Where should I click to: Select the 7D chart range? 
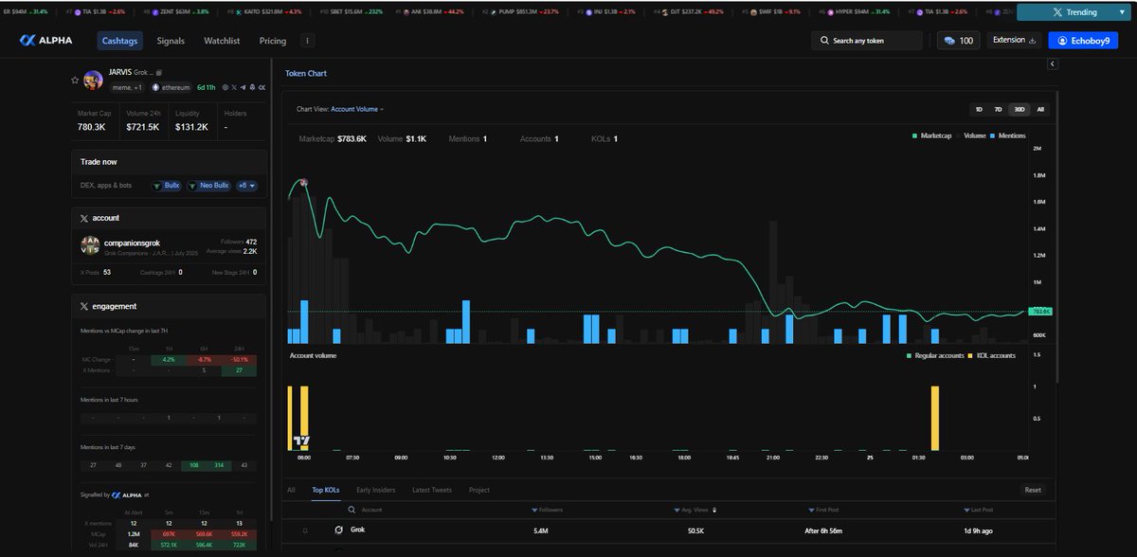point(999,109)
